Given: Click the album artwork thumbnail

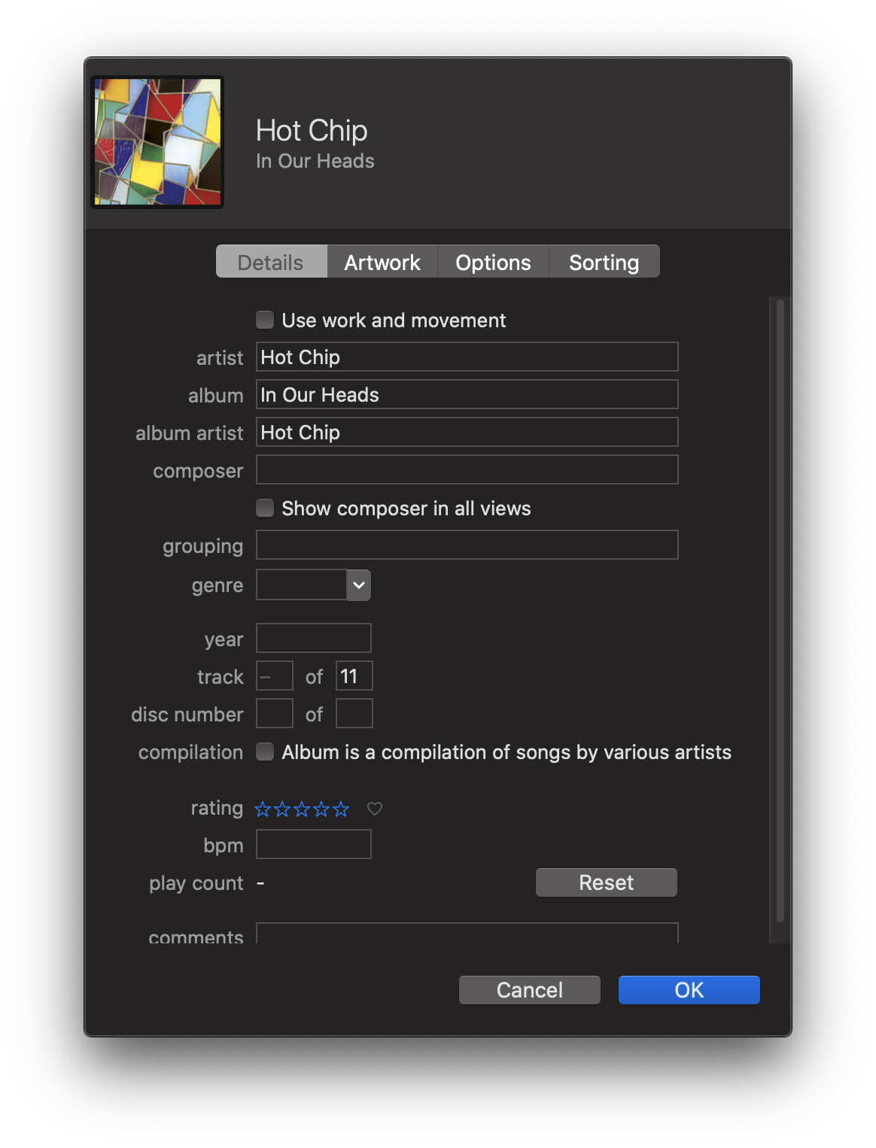Looking at the screenshot, I should 157,142.
